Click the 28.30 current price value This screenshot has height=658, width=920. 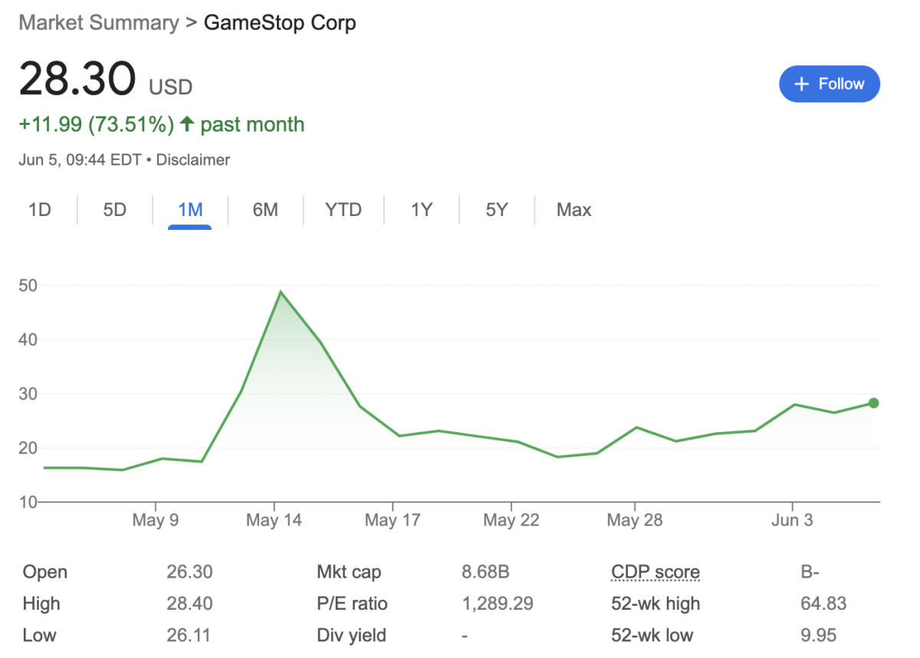(77, 79)
